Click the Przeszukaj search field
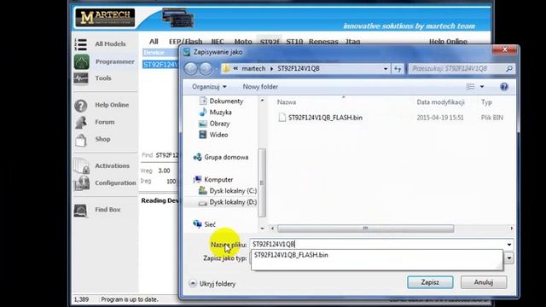The height and width of the screenshot is (307, 546). pyautogui.click(x=457, y=68)
